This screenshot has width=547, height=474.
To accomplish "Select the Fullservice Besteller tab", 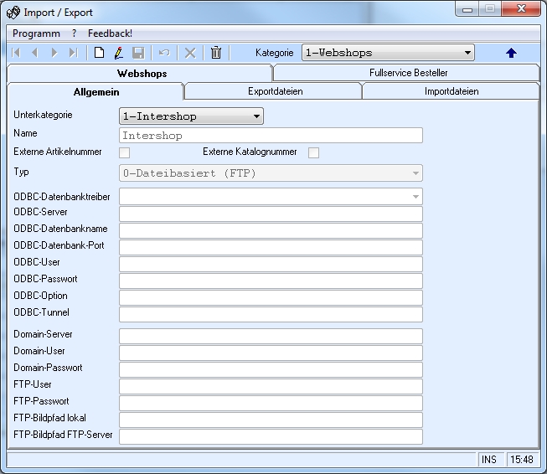I will coord(408,73).
